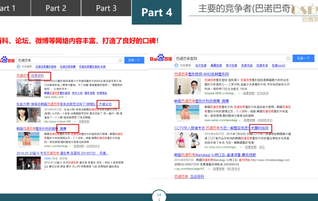Click the right Baidu search button
Screen dimensions: 318x201
click(303, 58)
